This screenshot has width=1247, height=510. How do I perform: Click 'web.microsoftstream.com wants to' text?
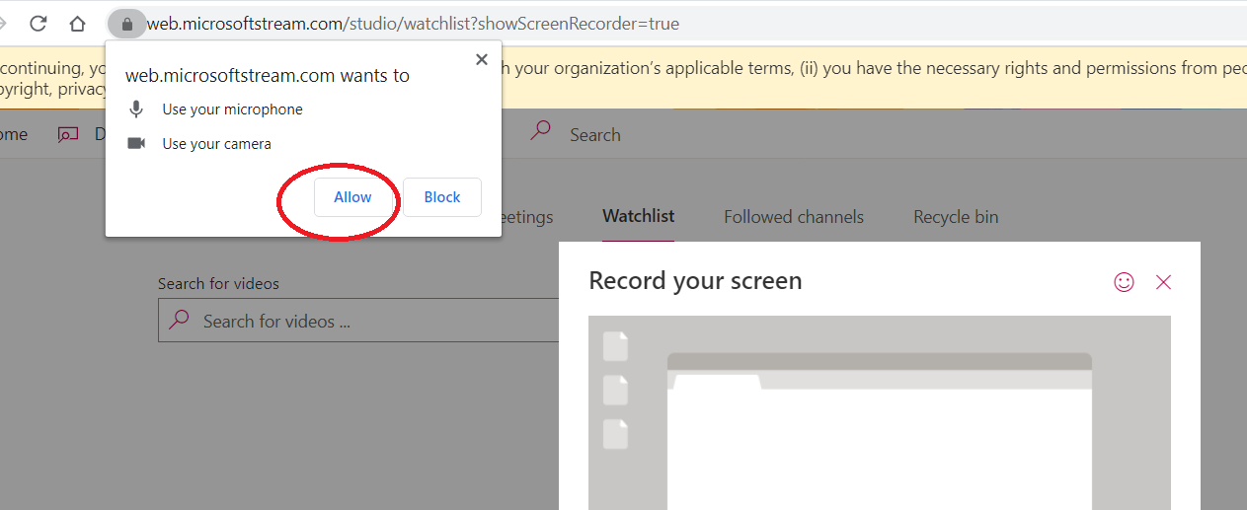(268, 76)
